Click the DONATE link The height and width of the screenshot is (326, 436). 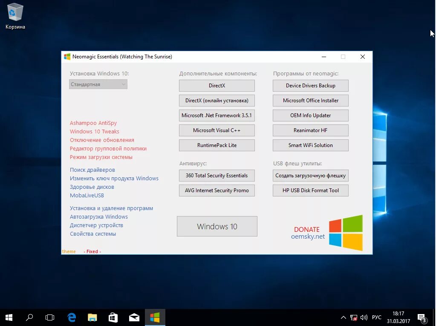click(x=307, y=230)
